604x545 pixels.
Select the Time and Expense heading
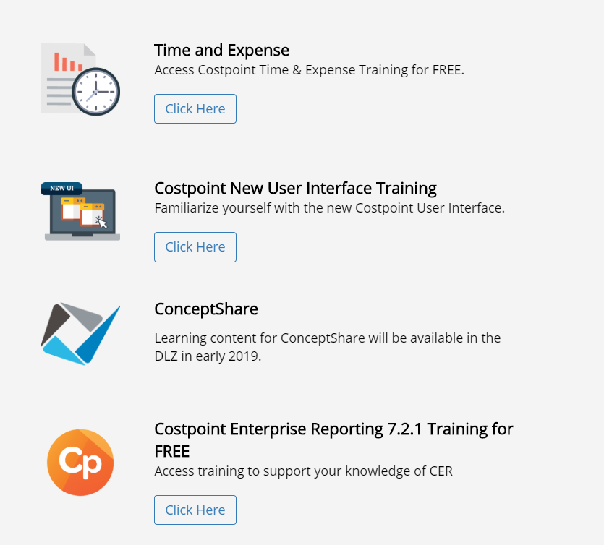pyautogui.click(x=221, y=50)
